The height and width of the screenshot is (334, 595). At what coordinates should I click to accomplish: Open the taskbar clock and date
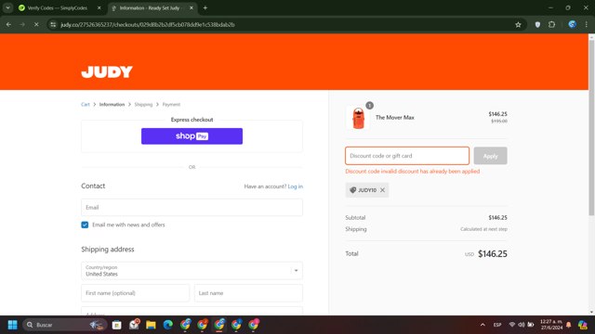(551, 325)
